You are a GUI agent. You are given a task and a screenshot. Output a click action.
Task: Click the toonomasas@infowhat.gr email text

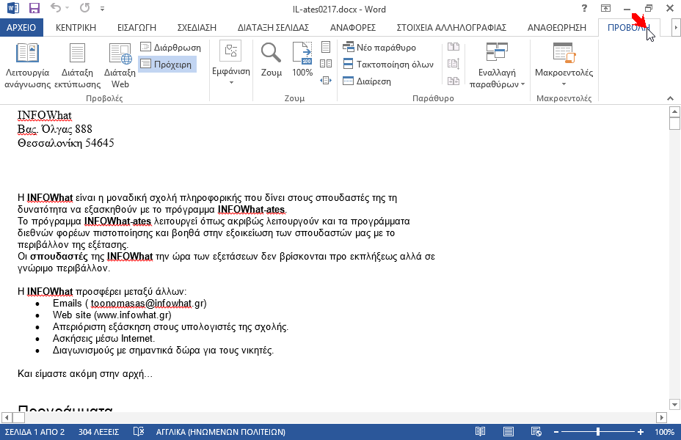point(148,304)
